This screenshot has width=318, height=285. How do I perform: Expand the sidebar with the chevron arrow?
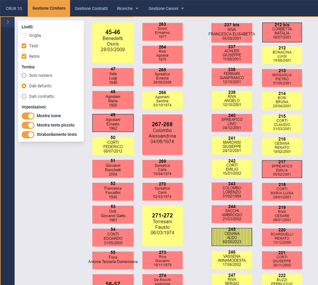tap(8, 22)
